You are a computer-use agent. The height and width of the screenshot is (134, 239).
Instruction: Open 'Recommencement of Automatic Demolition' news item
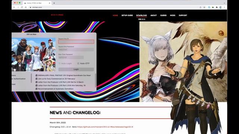click(x=56, y=89)
